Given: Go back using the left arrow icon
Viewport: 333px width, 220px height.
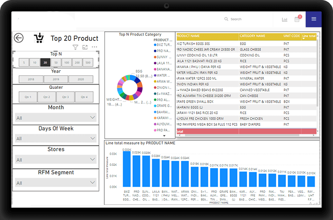Looking at the screenshot, I should pyautogui.click(x=18, y=38).
